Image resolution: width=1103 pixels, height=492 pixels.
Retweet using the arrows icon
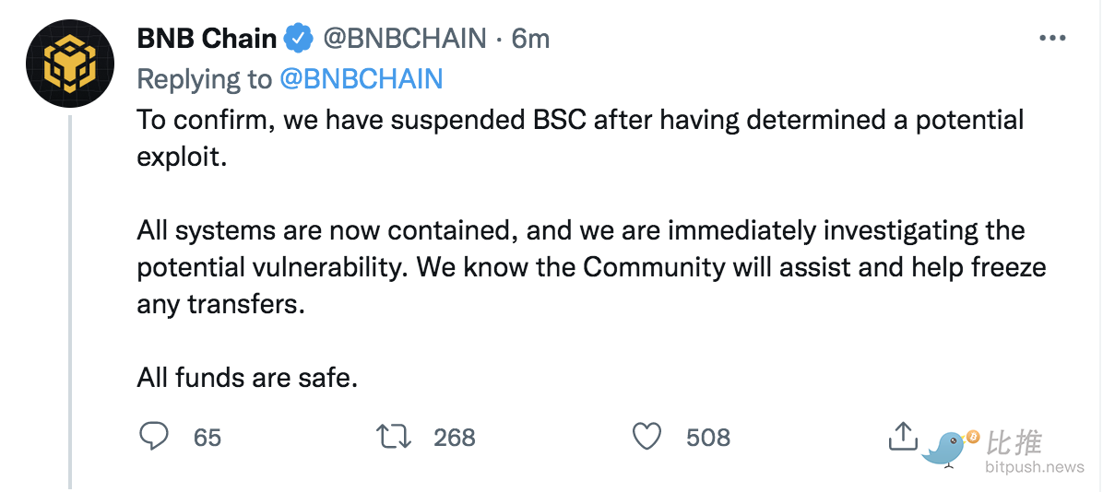(x=395, y=438)
